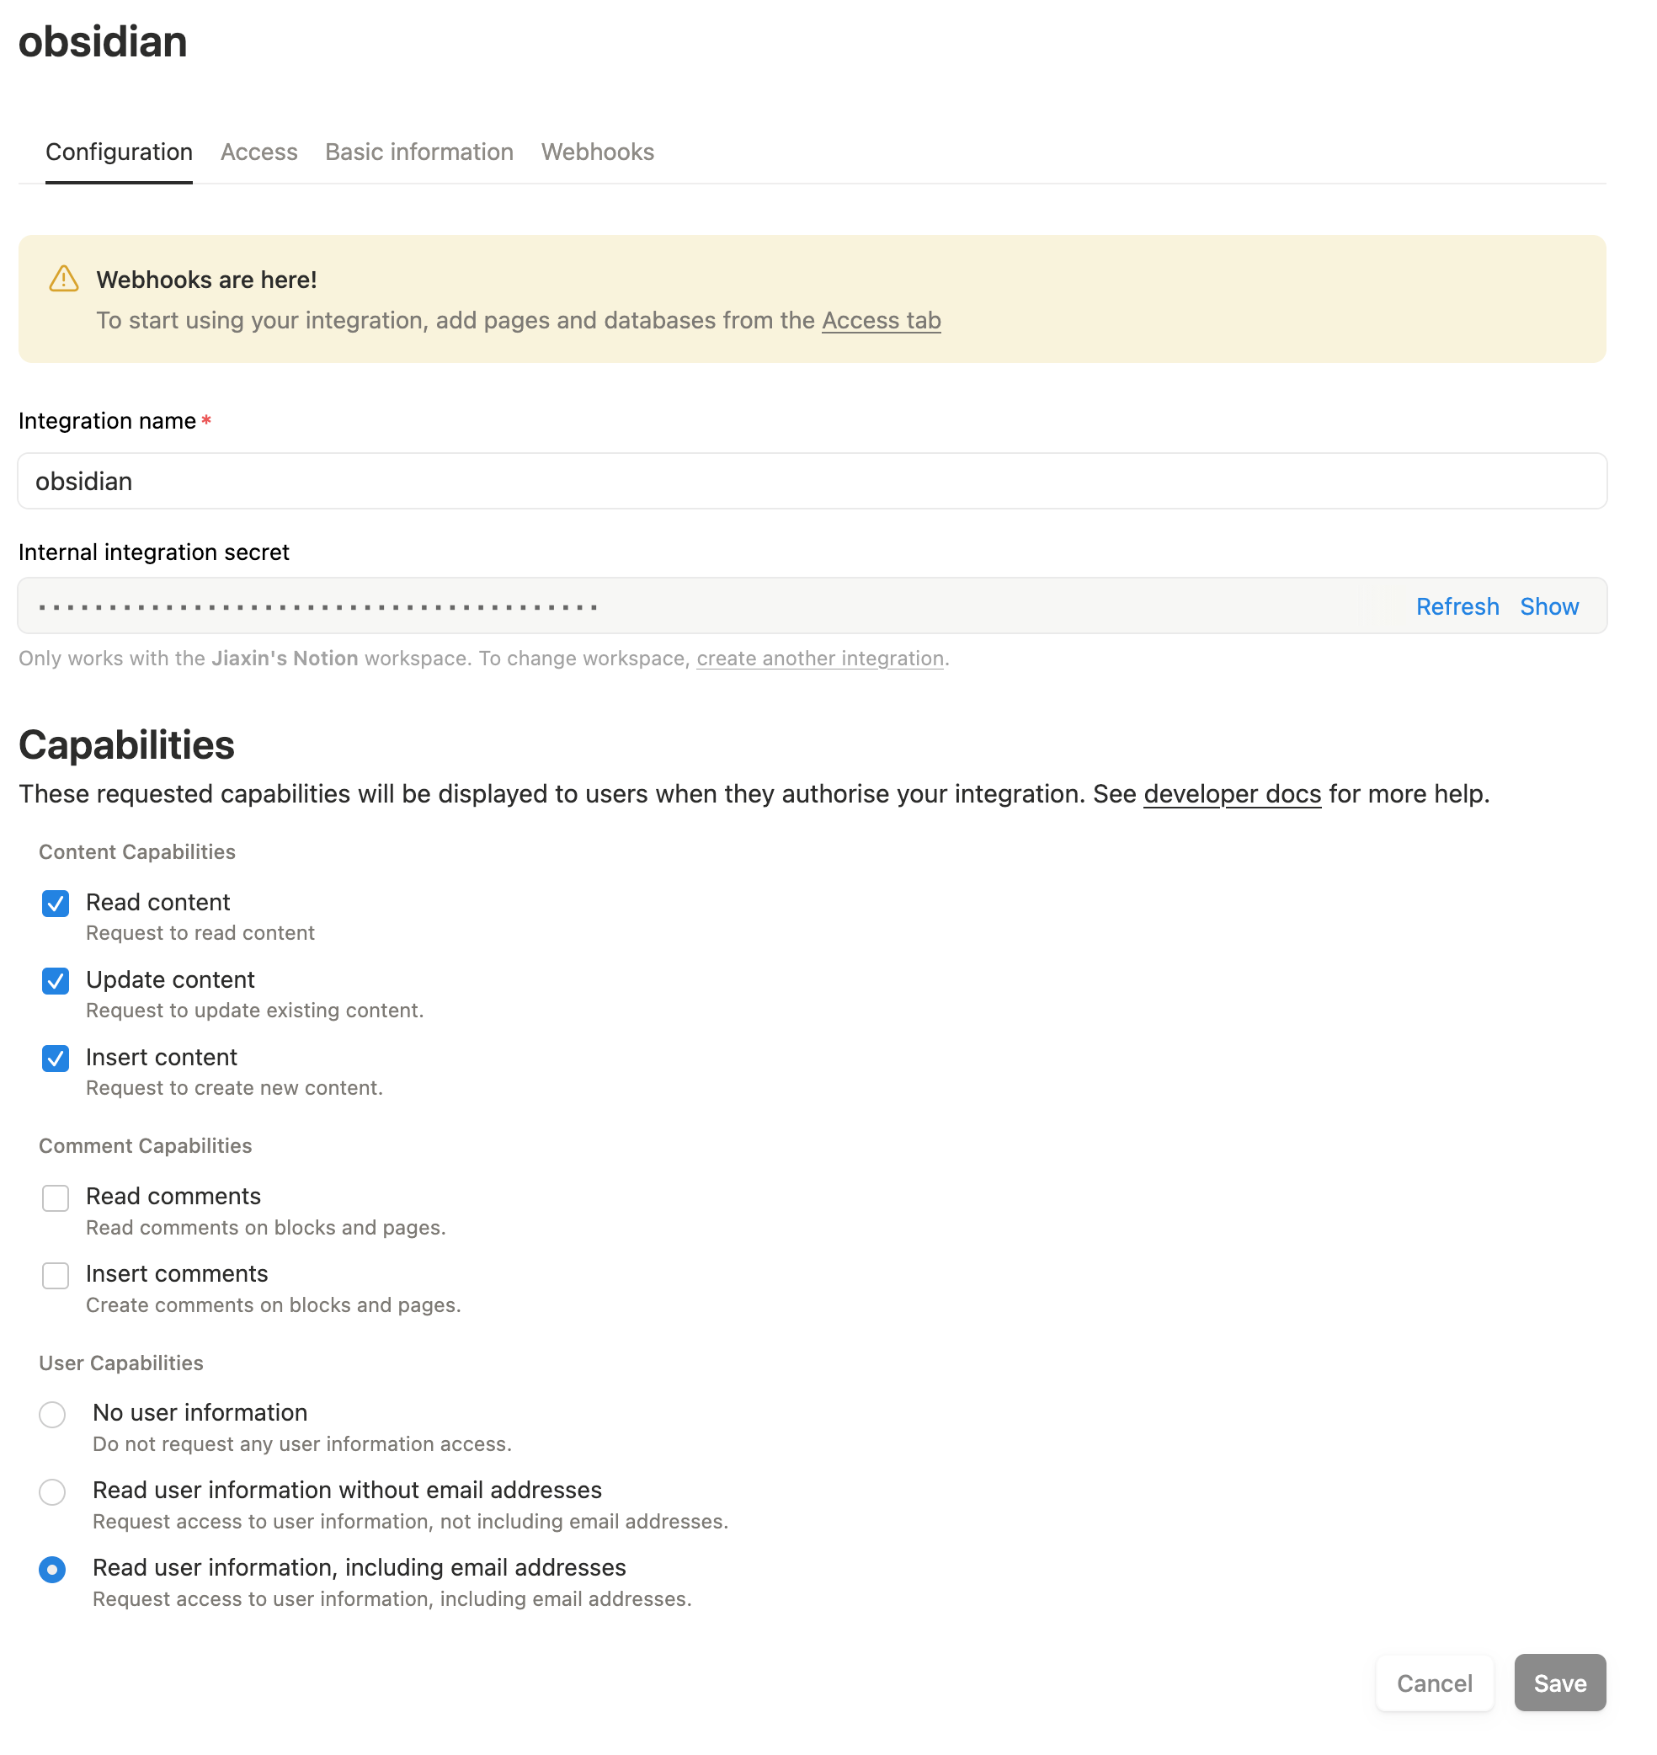The height and width of the screenshot is (1755, 1657).
Task: Enable the Read comments capability
Action: coord(55,1198)
